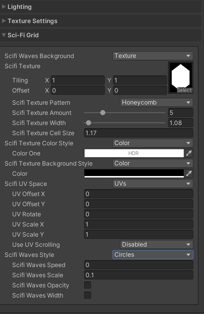Toggle the Scifi Waves Opacity checkbox
The width and height of the screenshot is (204, 314).
(87, 285)
